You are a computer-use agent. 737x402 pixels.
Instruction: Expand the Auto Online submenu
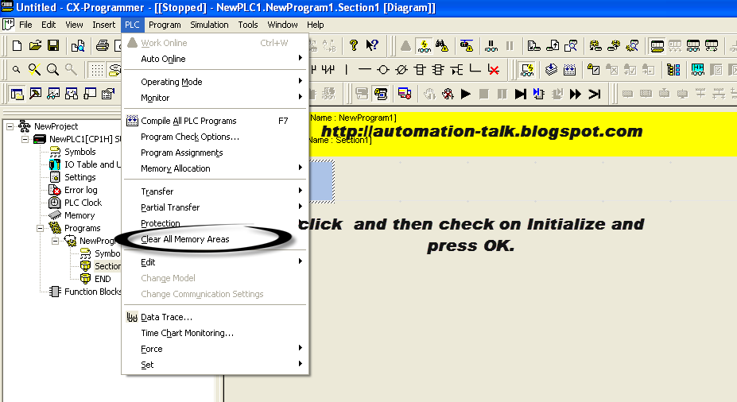215,59
